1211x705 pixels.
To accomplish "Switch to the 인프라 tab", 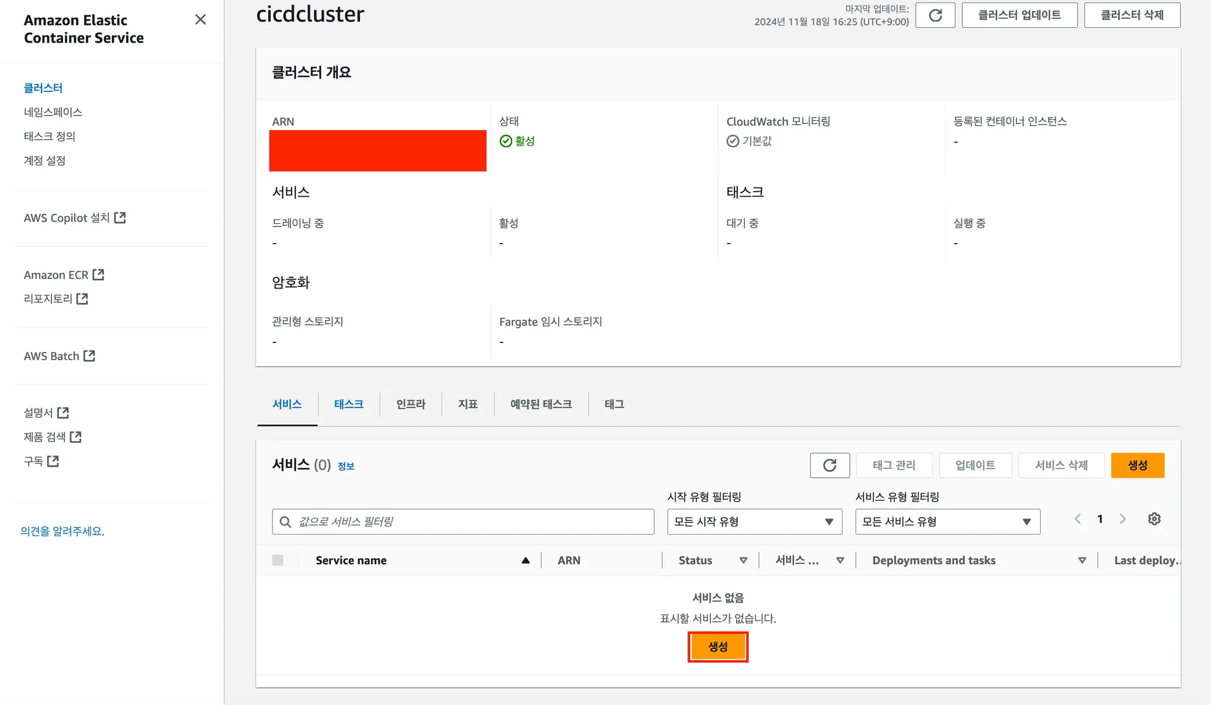I will [411, 404].
